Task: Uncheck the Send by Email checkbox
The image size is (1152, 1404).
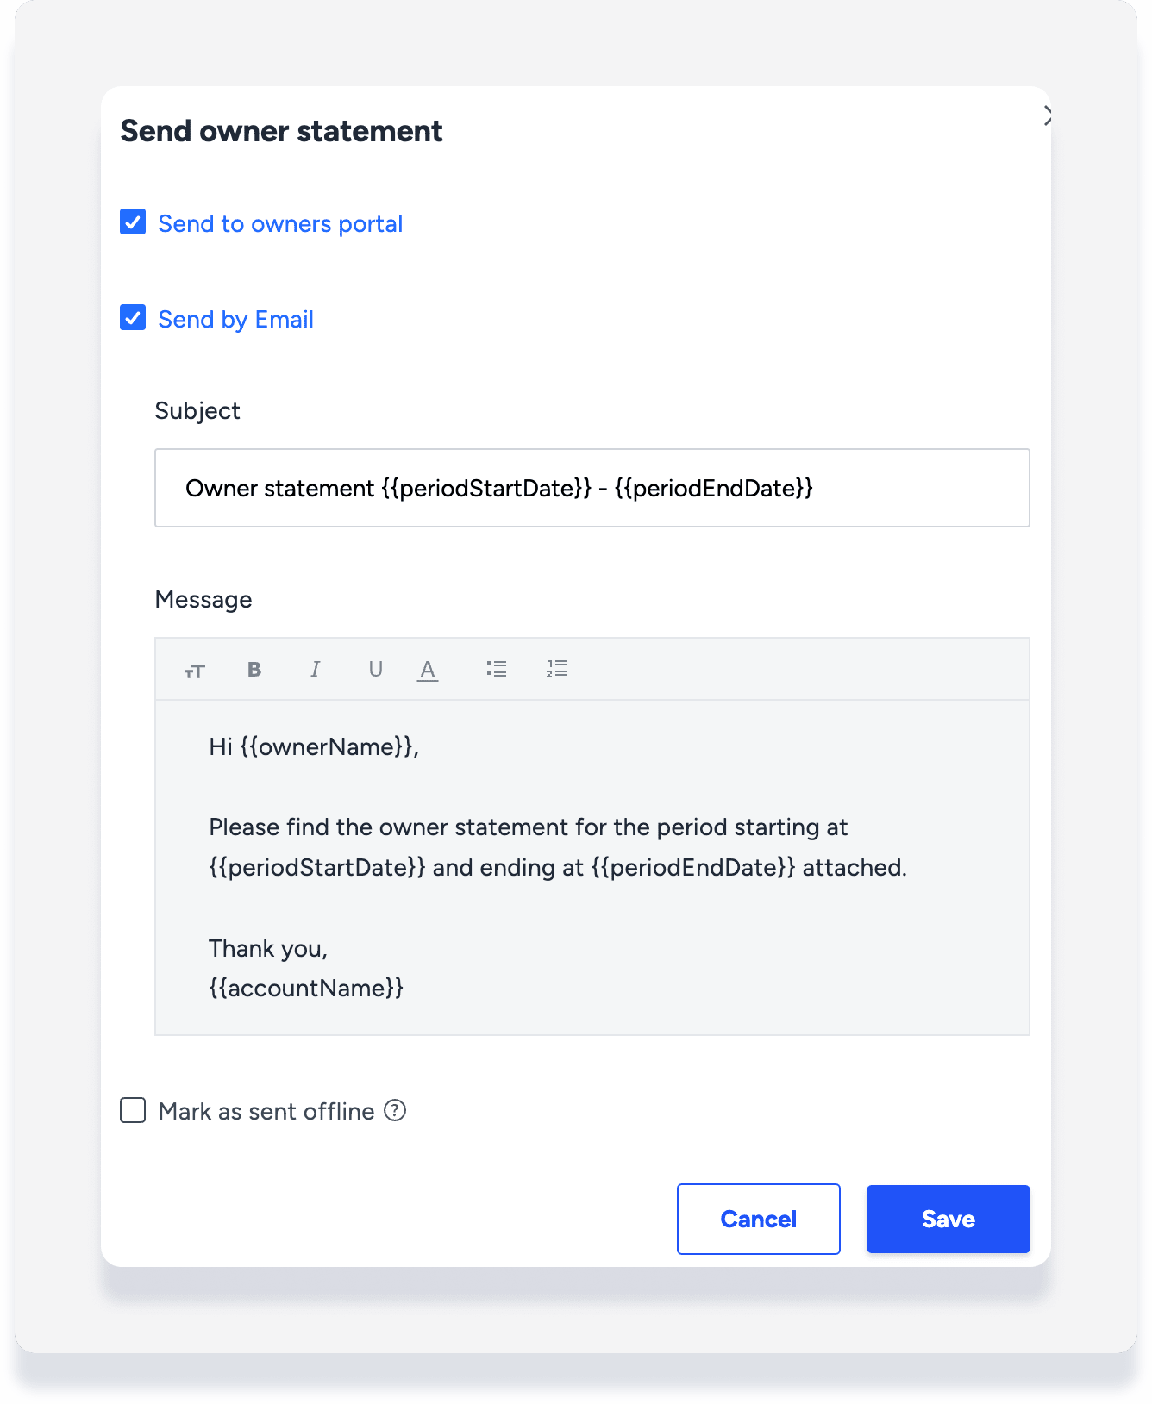Action: 133,318
